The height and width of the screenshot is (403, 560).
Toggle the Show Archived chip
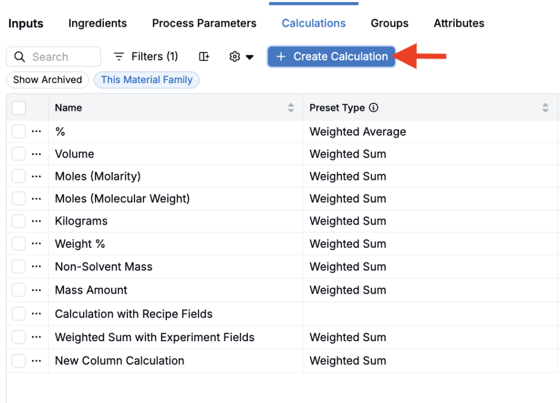(x=48, y=80)
